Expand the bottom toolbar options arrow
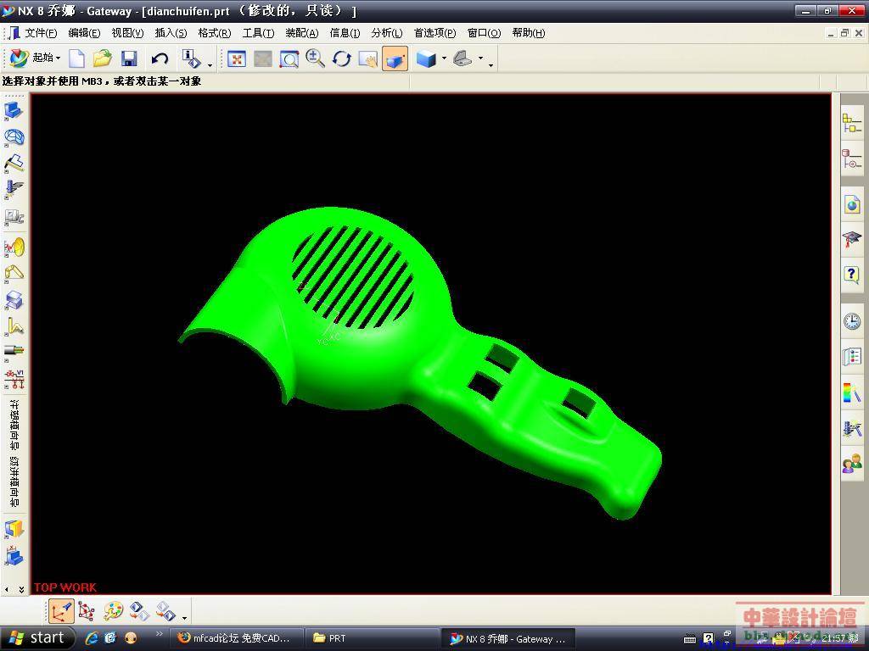 pyautogui.click(x=185, y=617)
